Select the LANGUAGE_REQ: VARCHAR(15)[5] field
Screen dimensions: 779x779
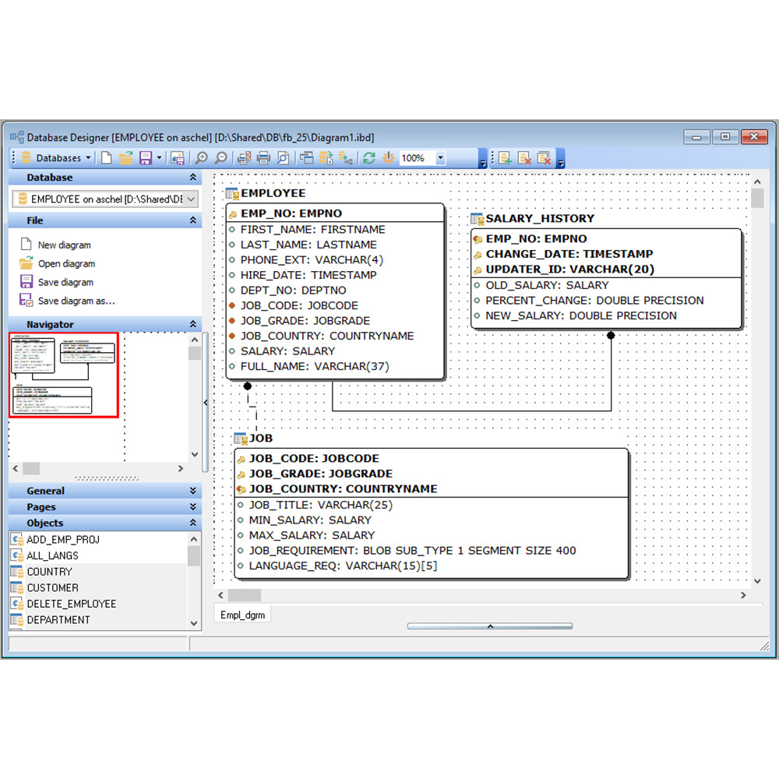click(343, 566)
